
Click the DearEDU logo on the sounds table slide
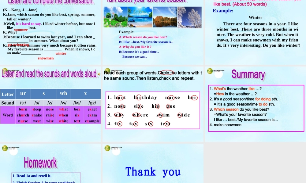point(5,71)
